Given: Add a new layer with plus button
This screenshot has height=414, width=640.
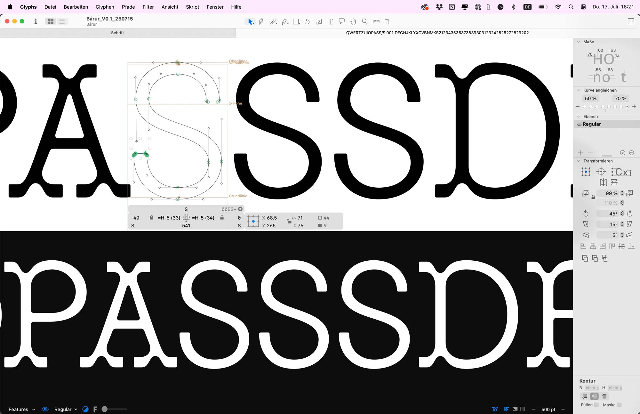Looking at the screenshot, I should pyautogui.click(x=580, y=153).
